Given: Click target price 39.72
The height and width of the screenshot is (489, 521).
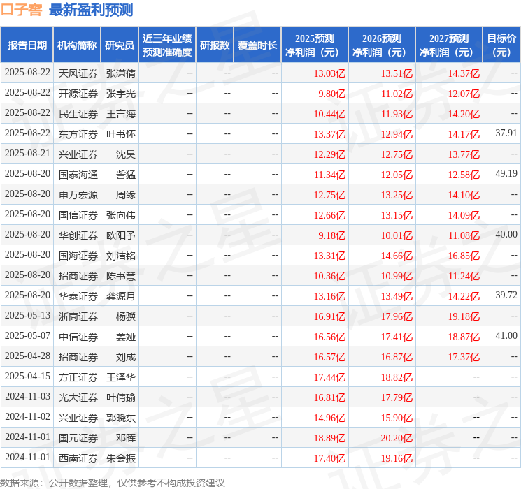Looking at the screenshot, I should [x=506, y=295].
